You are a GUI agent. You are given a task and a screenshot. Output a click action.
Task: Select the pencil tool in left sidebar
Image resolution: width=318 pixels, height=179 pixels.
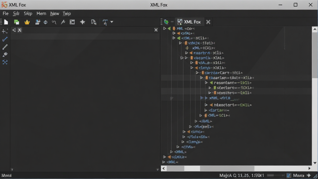pos(5,47)
